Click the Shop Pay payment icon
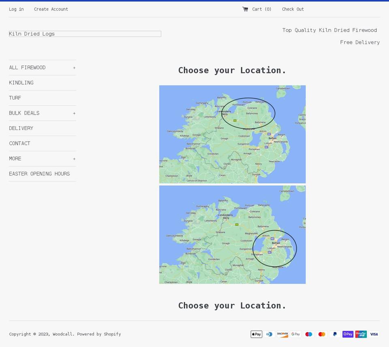389x347 pixels. [348, 334]
